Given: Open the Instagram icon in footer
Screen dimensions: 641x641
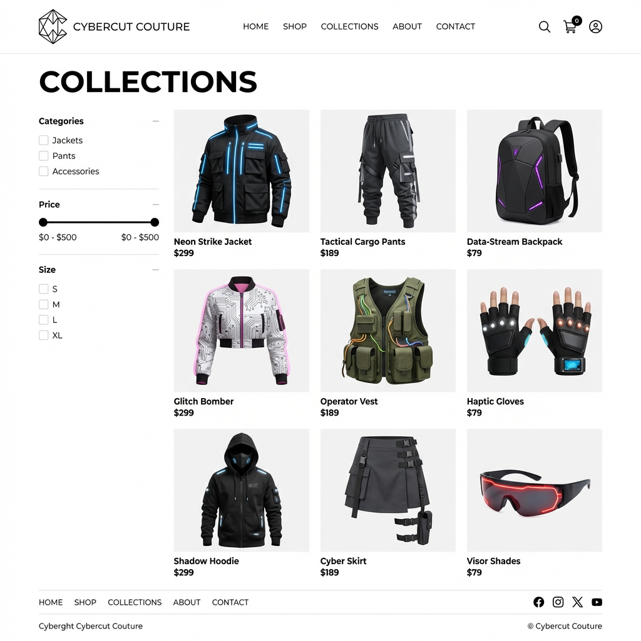Looking at the screenshot, I should coord(558,602).
